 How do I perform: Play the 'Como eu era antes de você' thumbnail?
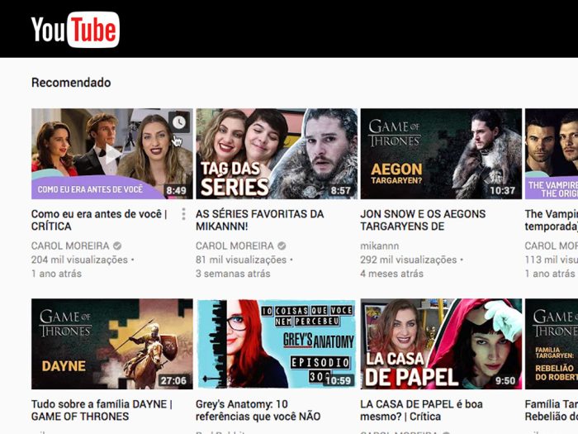(x=112, y=154)
